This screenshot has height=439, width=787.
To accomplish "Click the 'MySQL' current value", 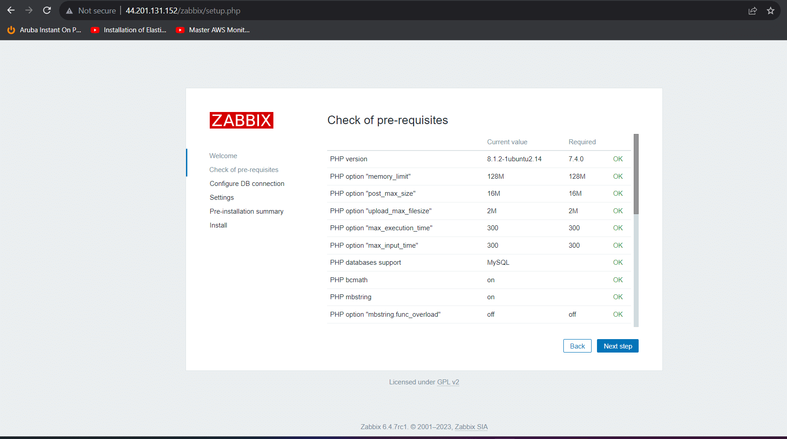I will 498,263.
